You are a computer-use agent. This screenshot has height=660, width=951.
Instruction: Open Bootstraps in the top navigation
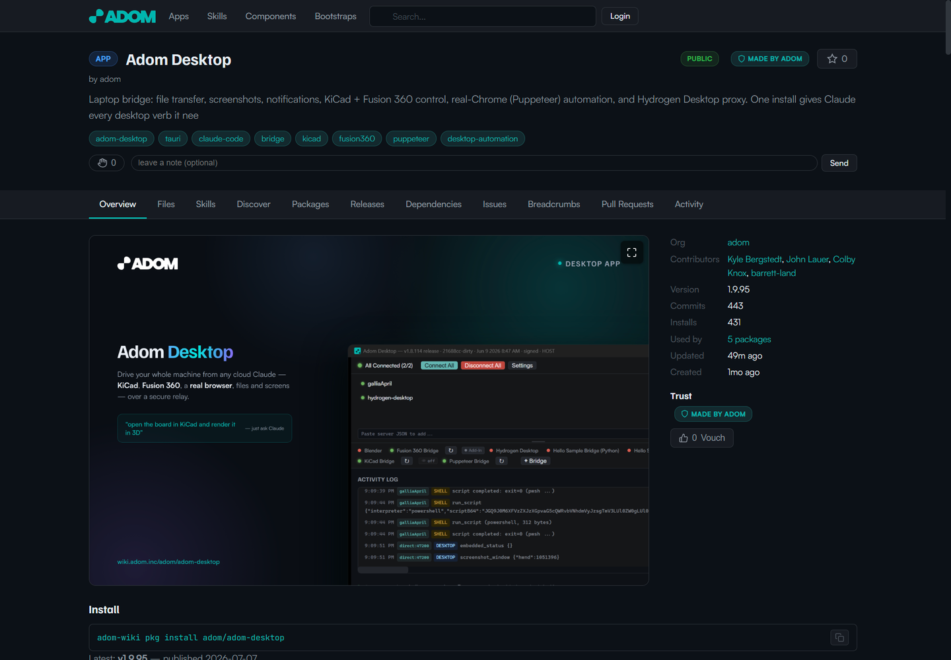[x=335, y=16]
